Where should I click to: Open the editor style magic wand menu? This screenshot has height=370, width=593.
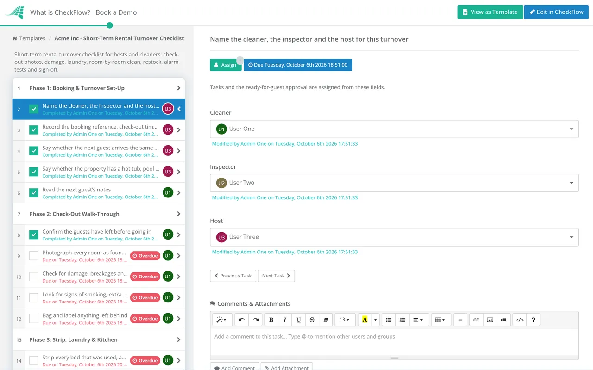coord(222,320)
